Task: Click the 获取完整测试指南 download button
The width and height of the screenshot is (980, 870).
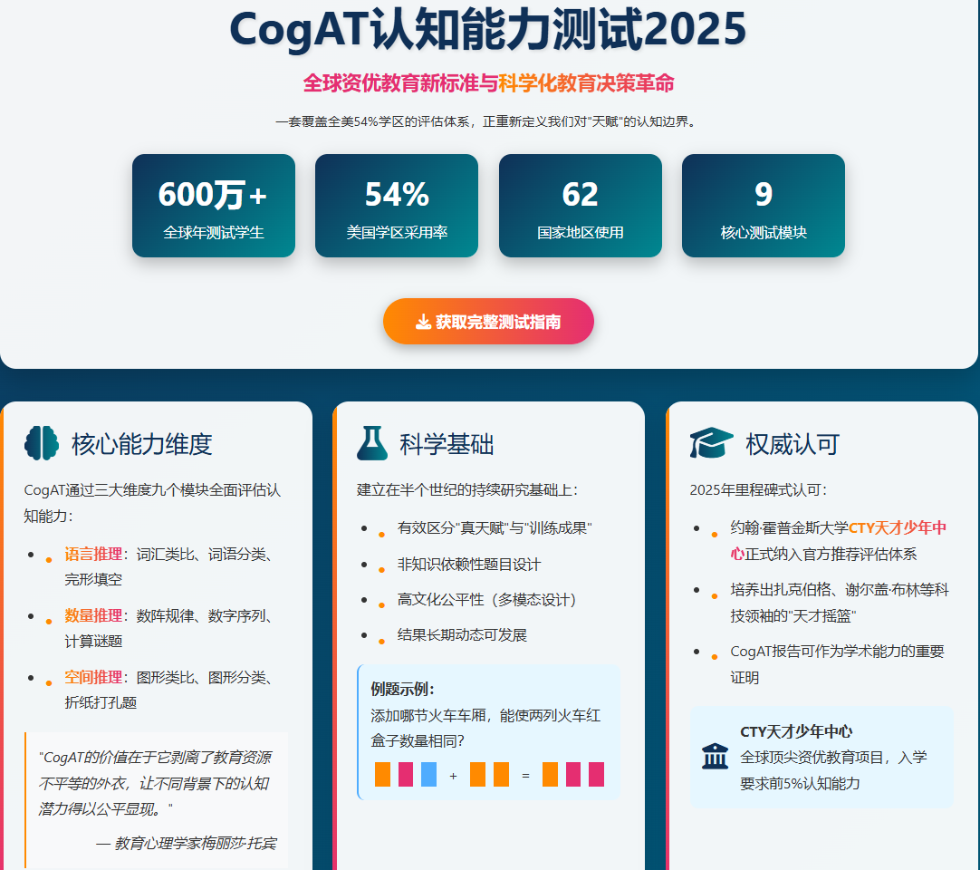Action: click(x=489, y=322)
